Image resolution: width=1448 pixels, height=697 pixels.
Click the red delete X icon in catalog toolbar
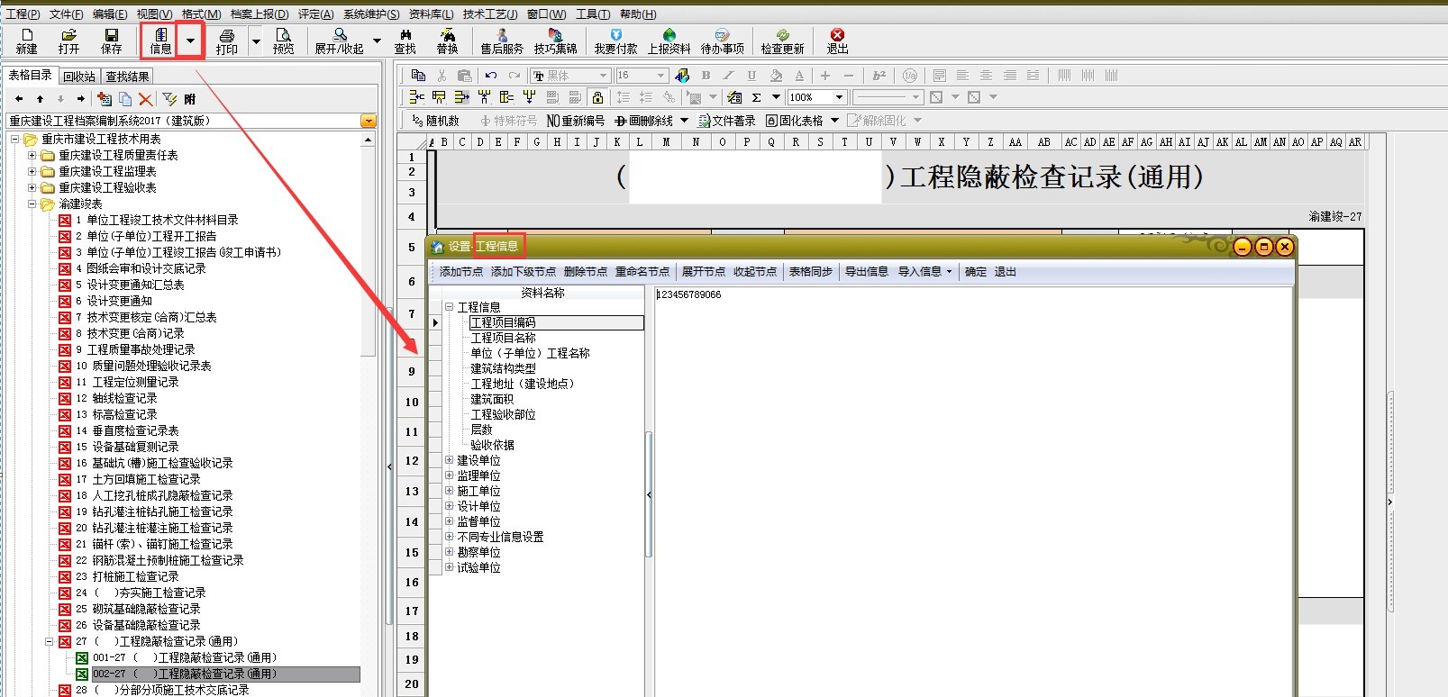[146, 99]
